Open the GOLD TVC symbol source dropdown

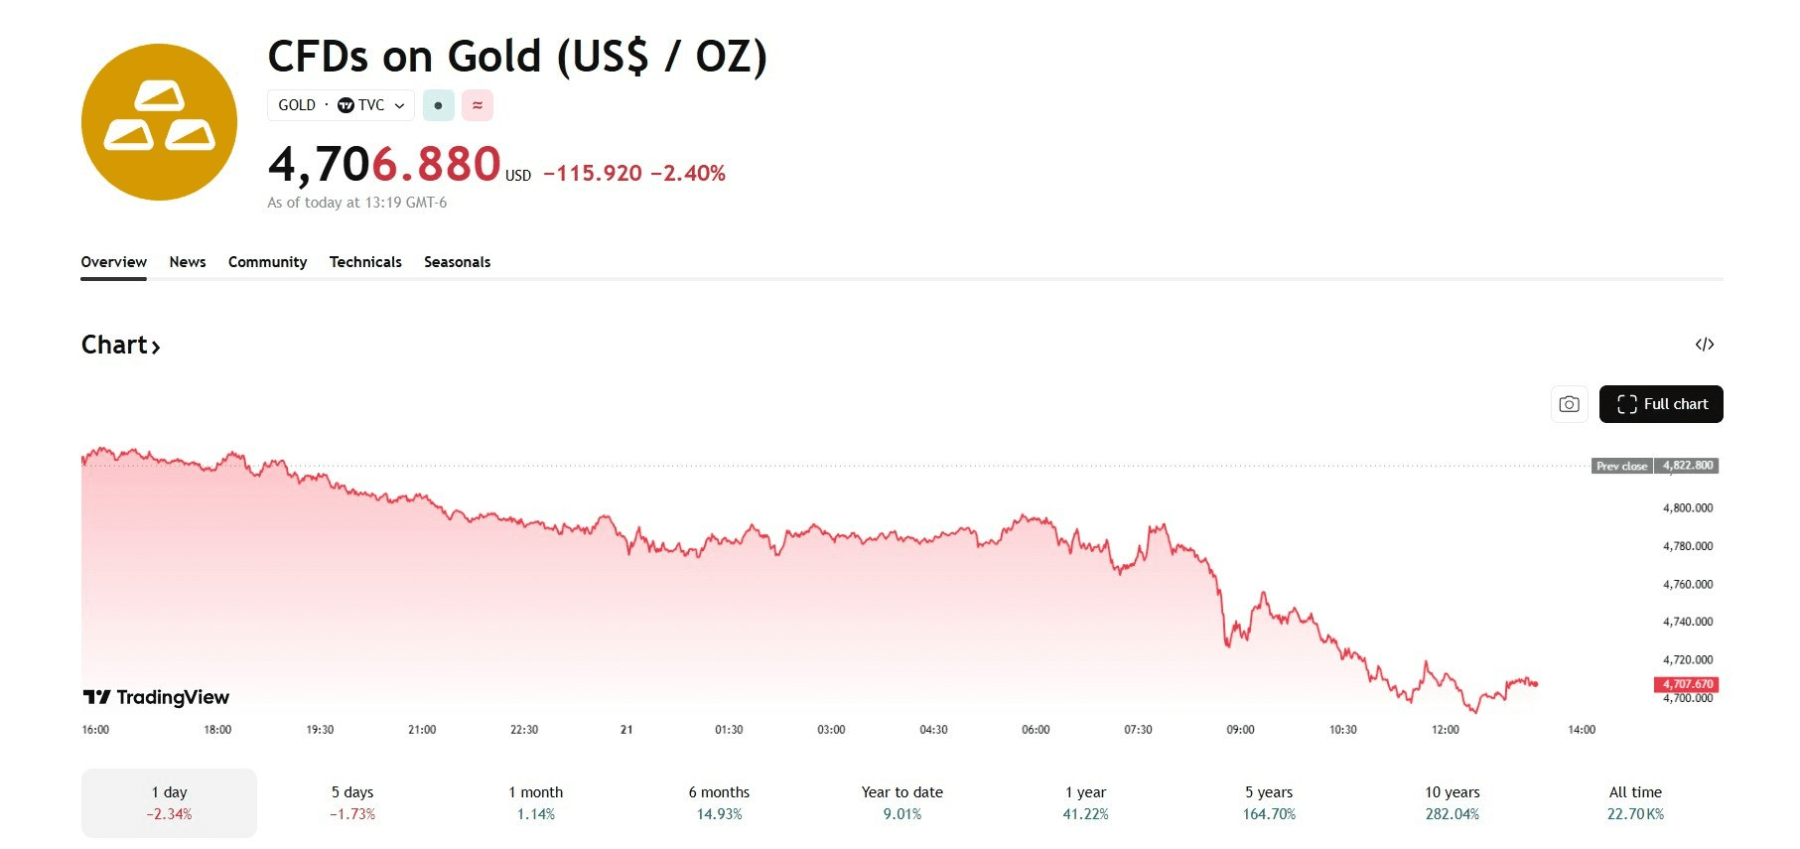341,105
